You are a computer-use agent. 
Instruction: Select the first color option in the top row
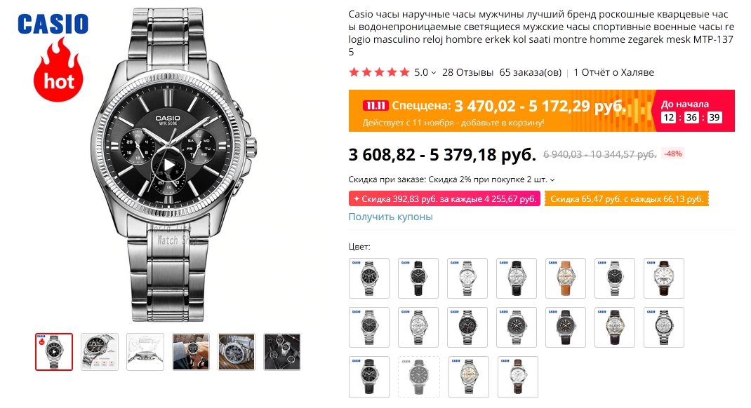coord(368,278)
